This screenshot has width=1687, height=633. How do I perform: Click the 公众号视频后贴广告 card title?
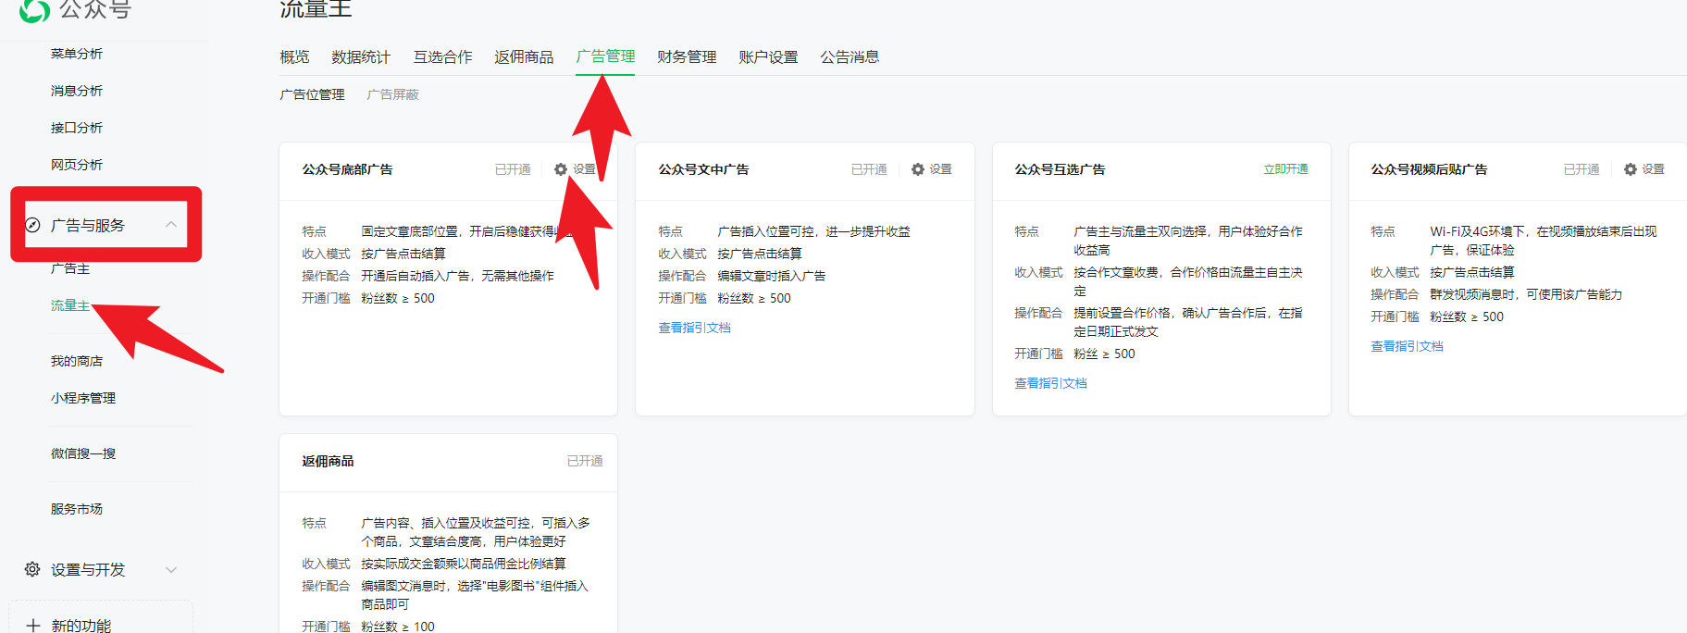click(x=1429, y=169)
